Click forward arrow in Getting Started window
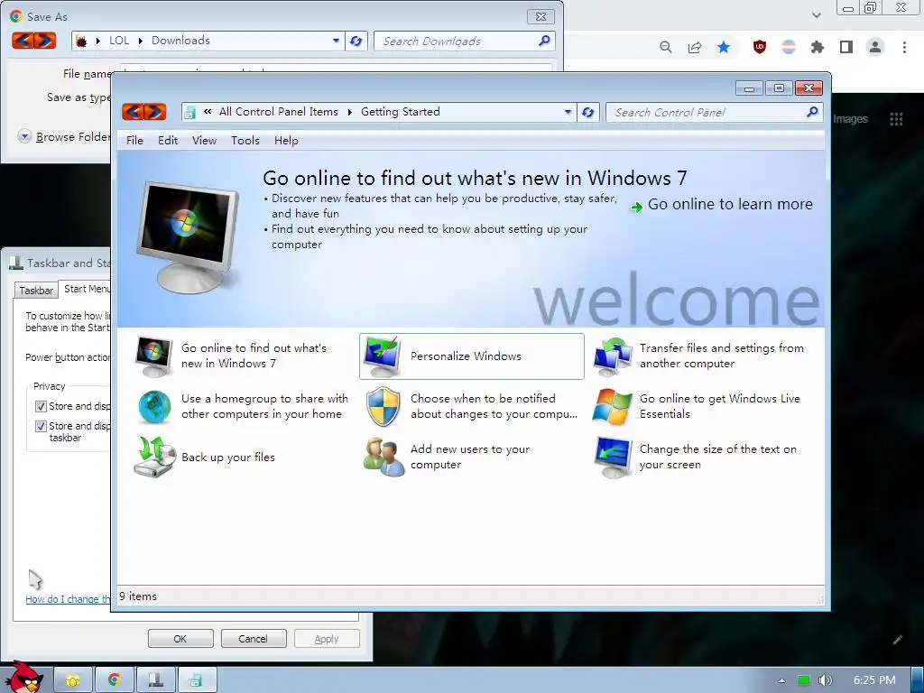 pyautogui.click(x=155, y=111)
